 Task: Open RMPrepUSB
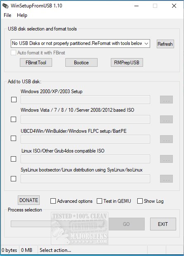pyautogui.click(x=127, y=63)
